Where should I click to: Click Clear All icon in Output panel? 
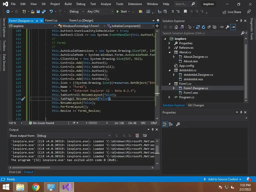click(x=137, y=135)
